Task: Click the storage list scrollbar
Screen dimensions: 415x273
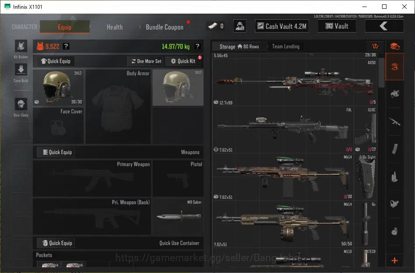Action: click(381, 72)
